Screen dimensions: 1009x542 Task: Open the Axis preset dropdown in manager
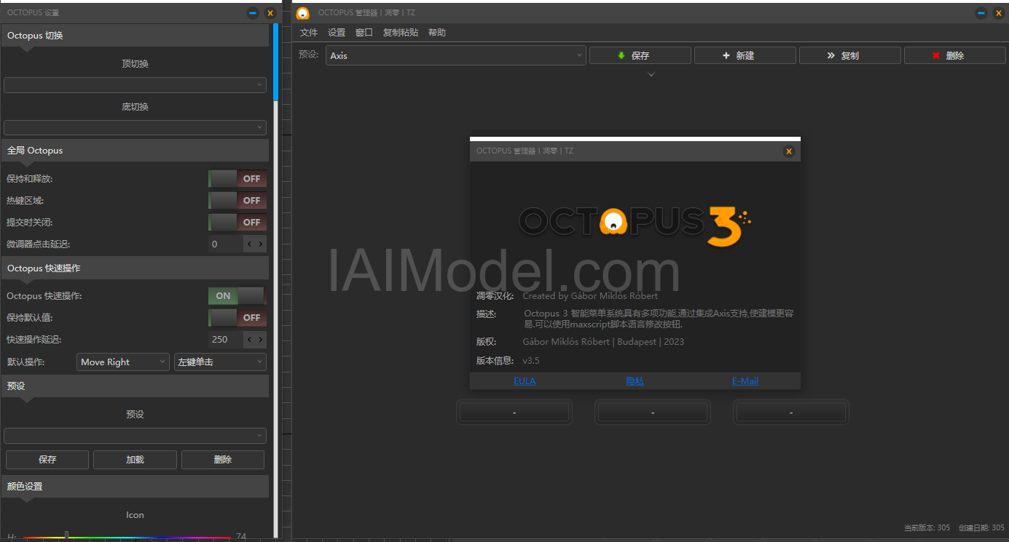456,55
